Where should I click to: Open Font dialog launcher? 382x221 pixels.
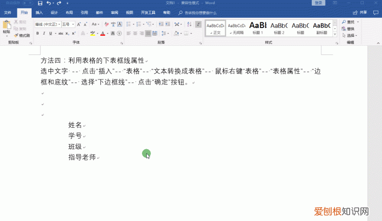click(122, 43)
